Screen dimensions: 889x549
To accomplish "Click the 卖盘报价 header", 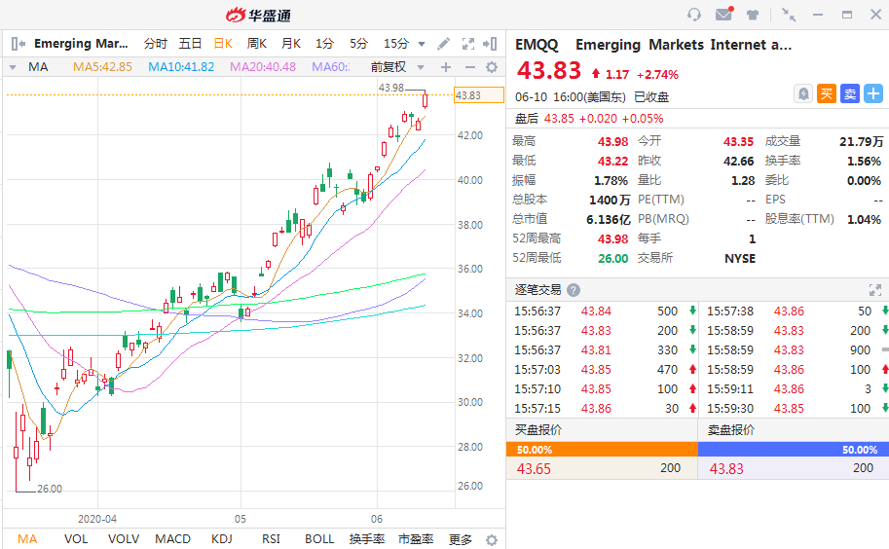I will pyautogui.click(x=731, y=430).
